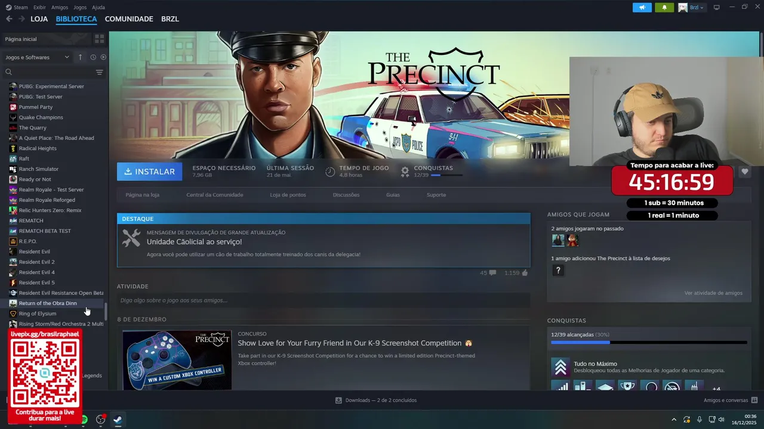
Task: Open the Exibir menu
Action: coord(39,7)
